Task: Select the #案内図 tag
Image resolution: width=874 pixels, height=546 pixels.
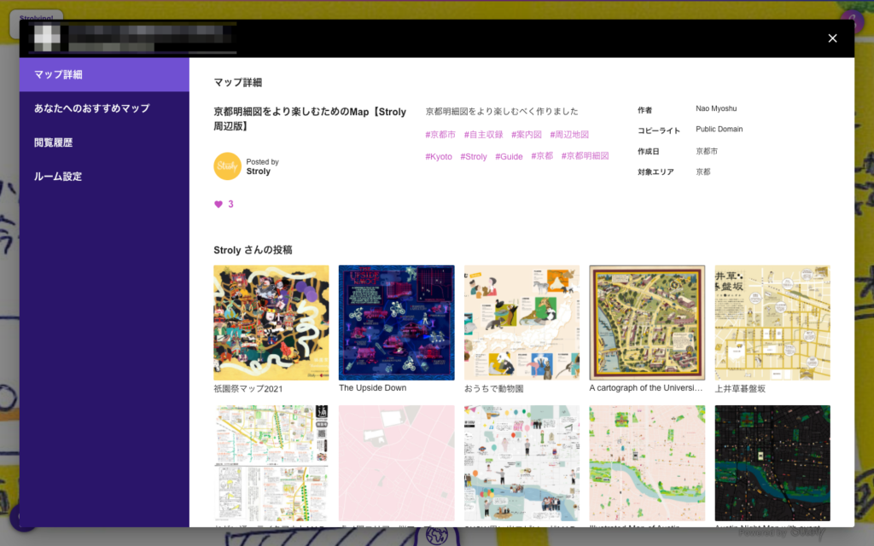Action: point(526,135)
